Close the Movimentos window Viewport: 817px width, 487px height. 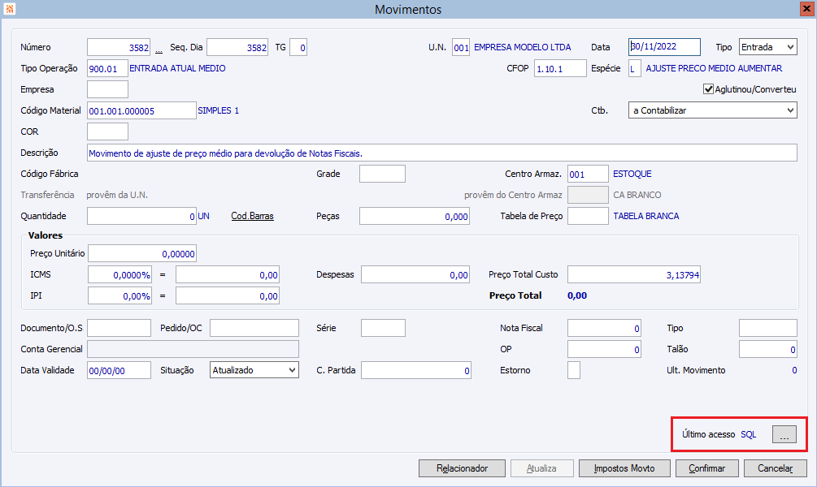point(807,9)
